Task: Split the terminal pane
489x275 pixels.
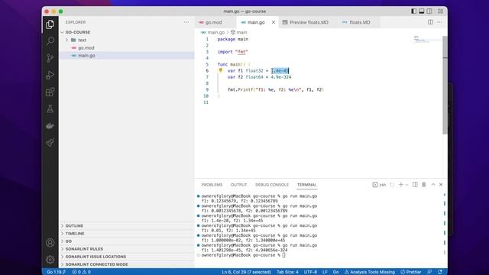Action: 415,185
